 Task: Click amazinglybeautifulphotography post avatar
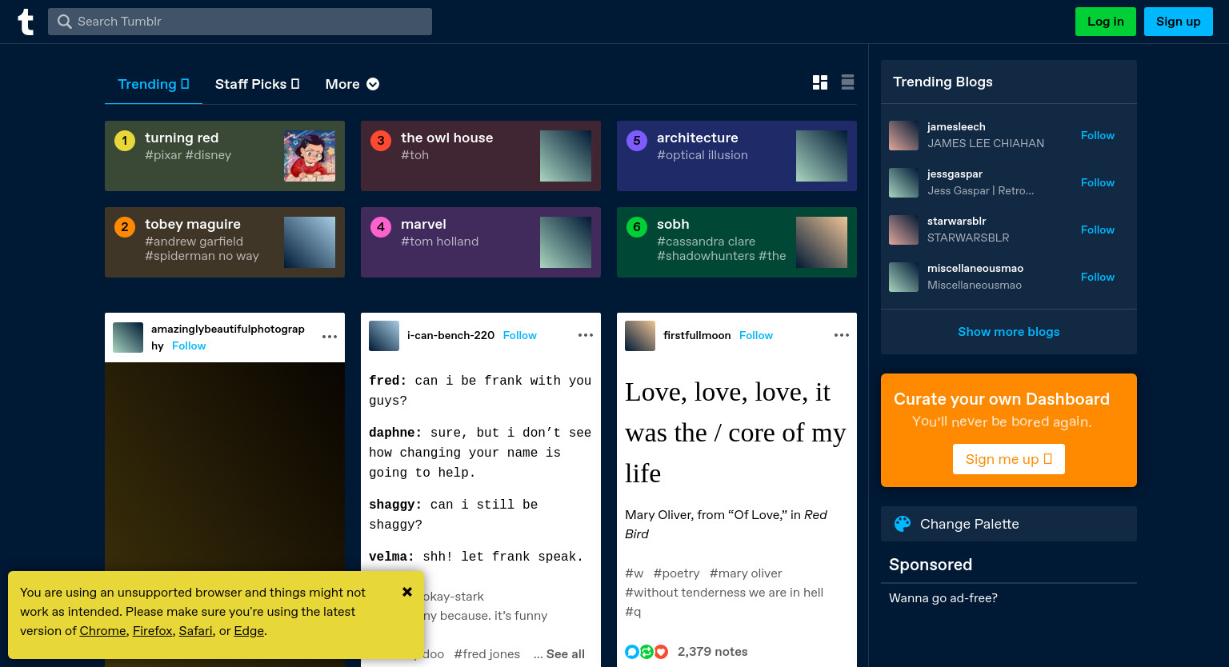[128, 337]
